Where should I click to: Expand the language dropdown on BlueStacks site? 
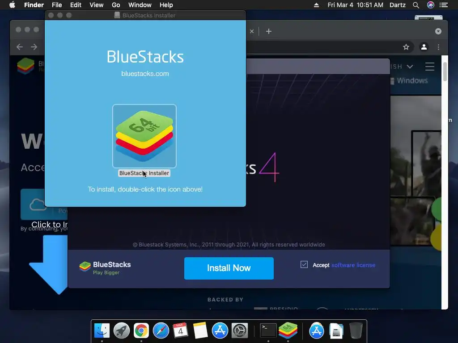pos(410,67)
